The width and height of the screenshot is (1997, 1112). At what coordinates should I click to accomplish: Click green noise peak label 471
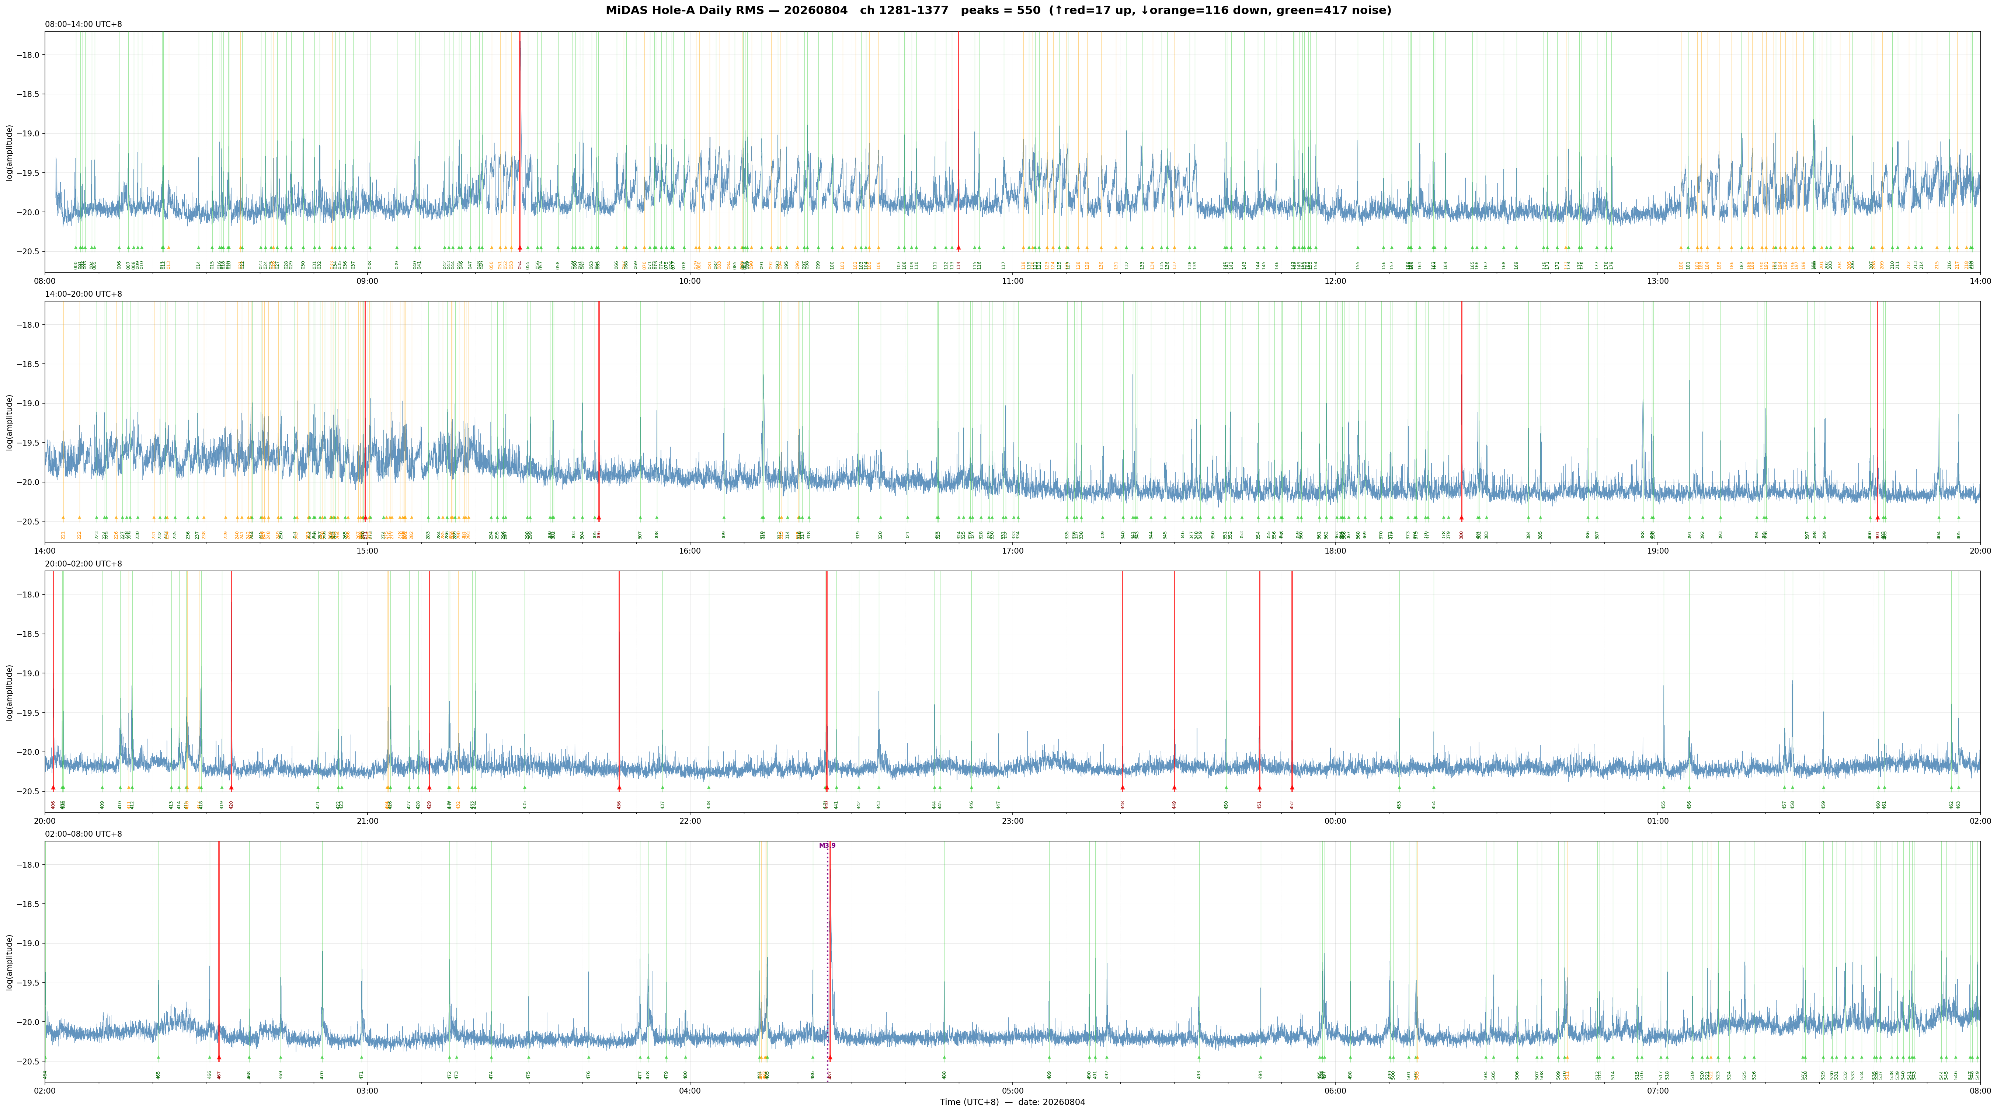[x=361, y=1075]
